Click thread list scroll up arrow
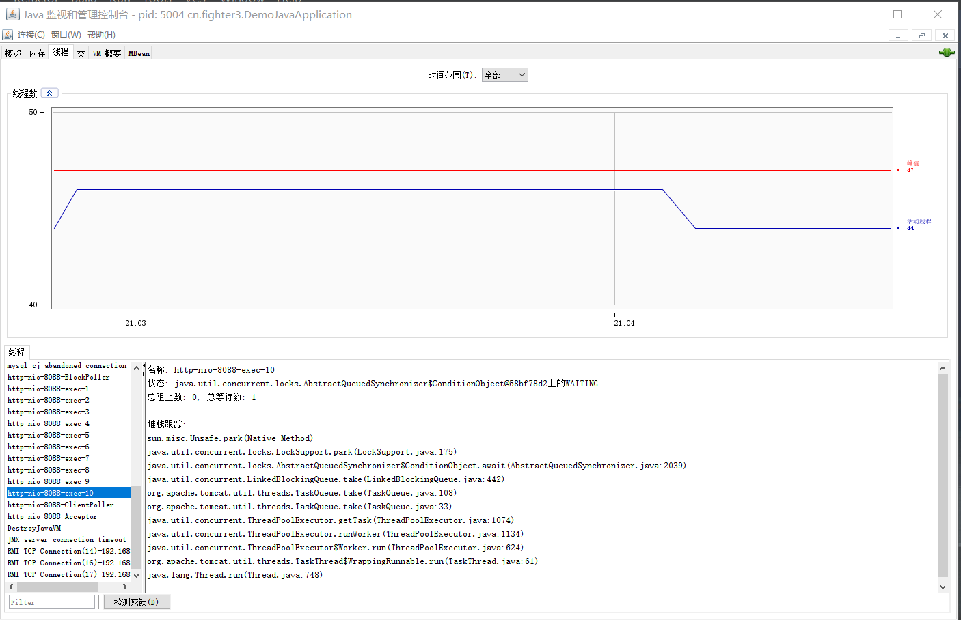 click(136, 369)
